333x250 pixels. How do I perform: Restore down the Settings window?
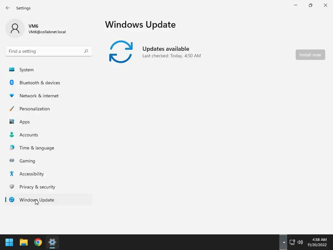pyautogui.click(x=311, y=5)
